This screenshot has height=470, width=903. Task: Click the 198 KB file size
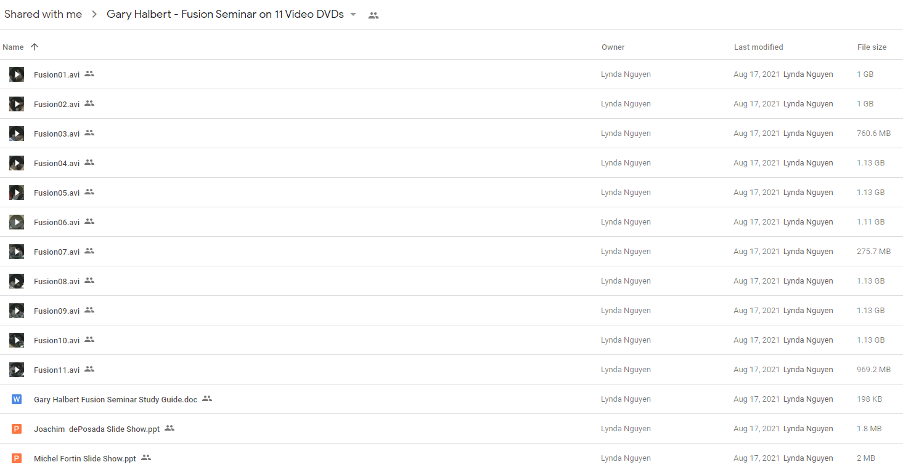(x=869, y=399)
